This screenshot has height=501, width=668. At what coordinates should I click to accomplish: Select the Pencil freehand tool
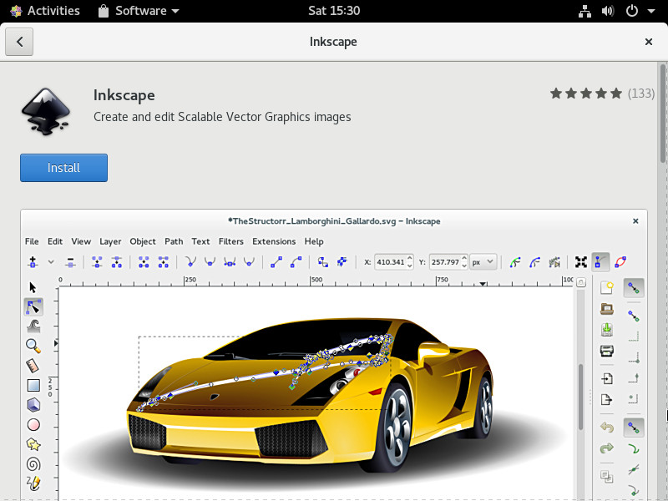click(33, 483)
